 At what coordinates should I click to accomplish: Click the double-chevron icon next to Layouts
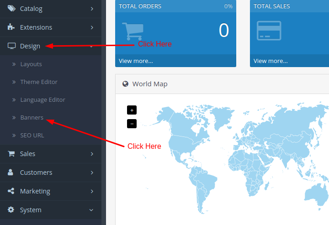(x=14, y=64)
